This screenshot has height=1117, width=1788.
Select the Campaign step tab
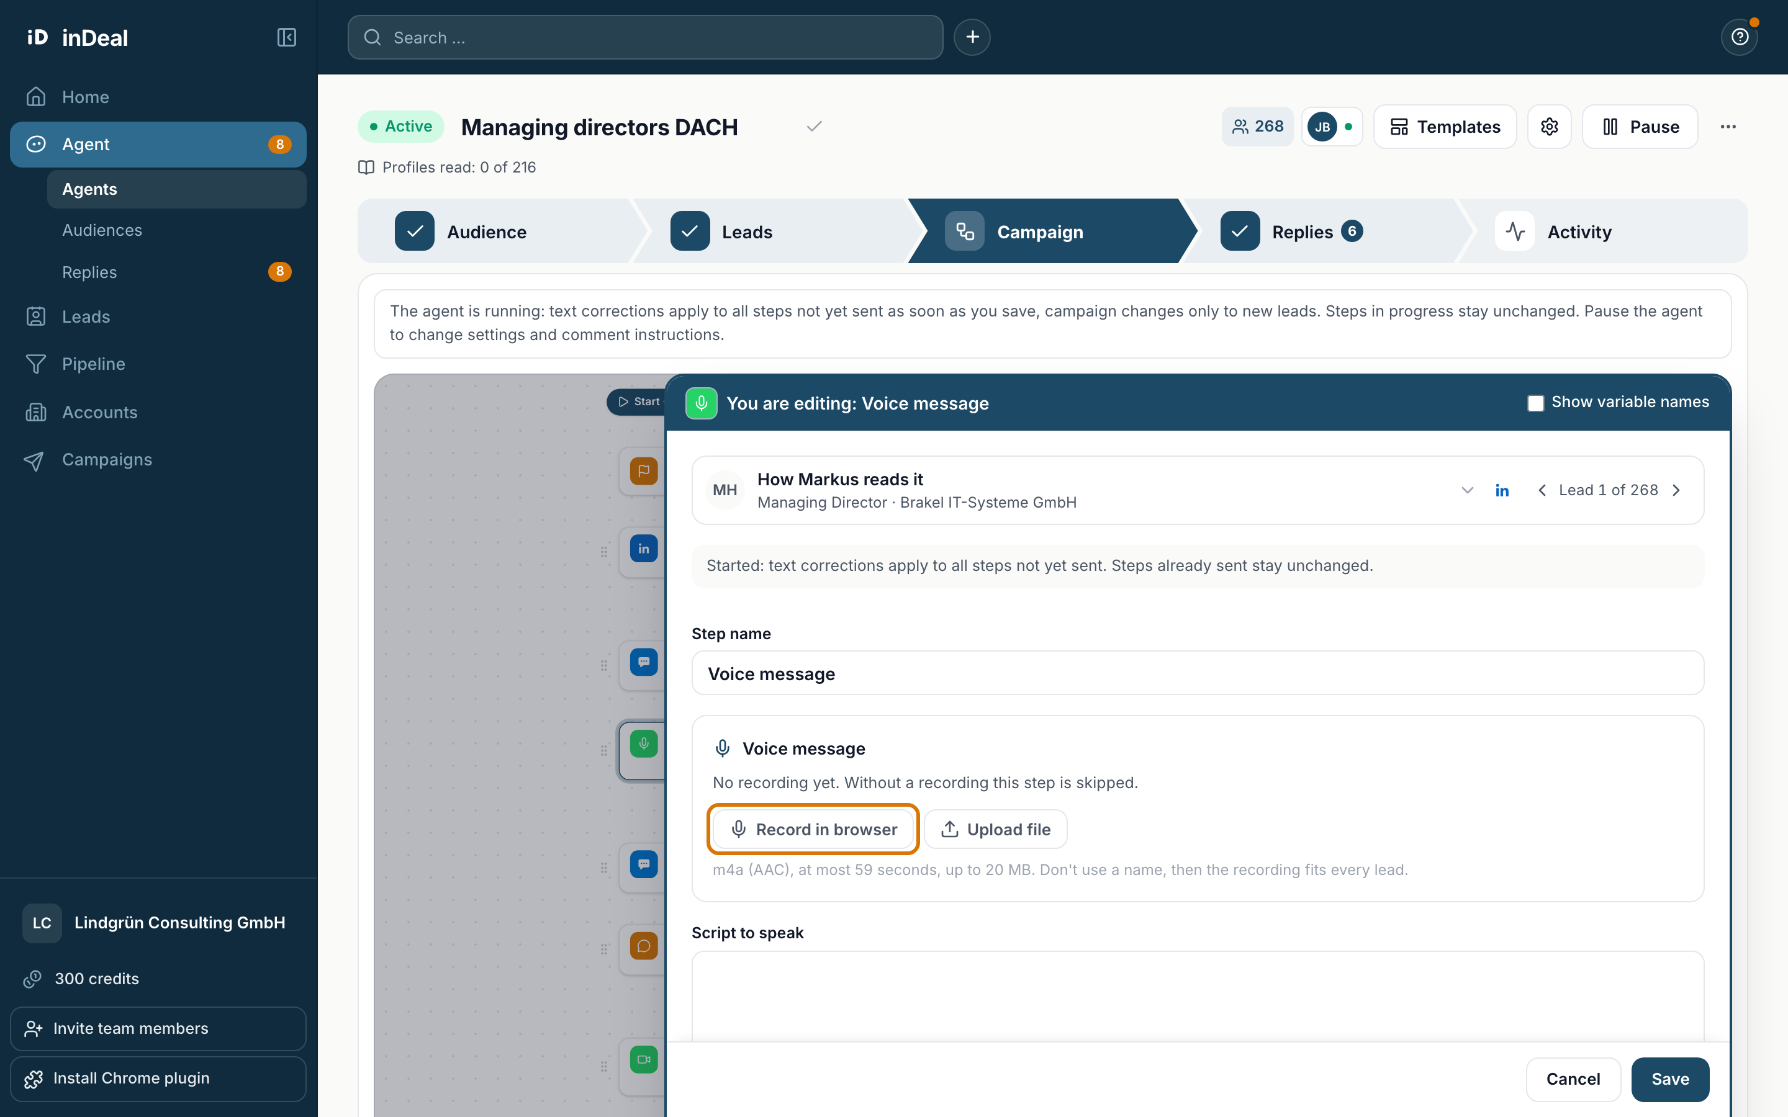[x=1052, y=231]
